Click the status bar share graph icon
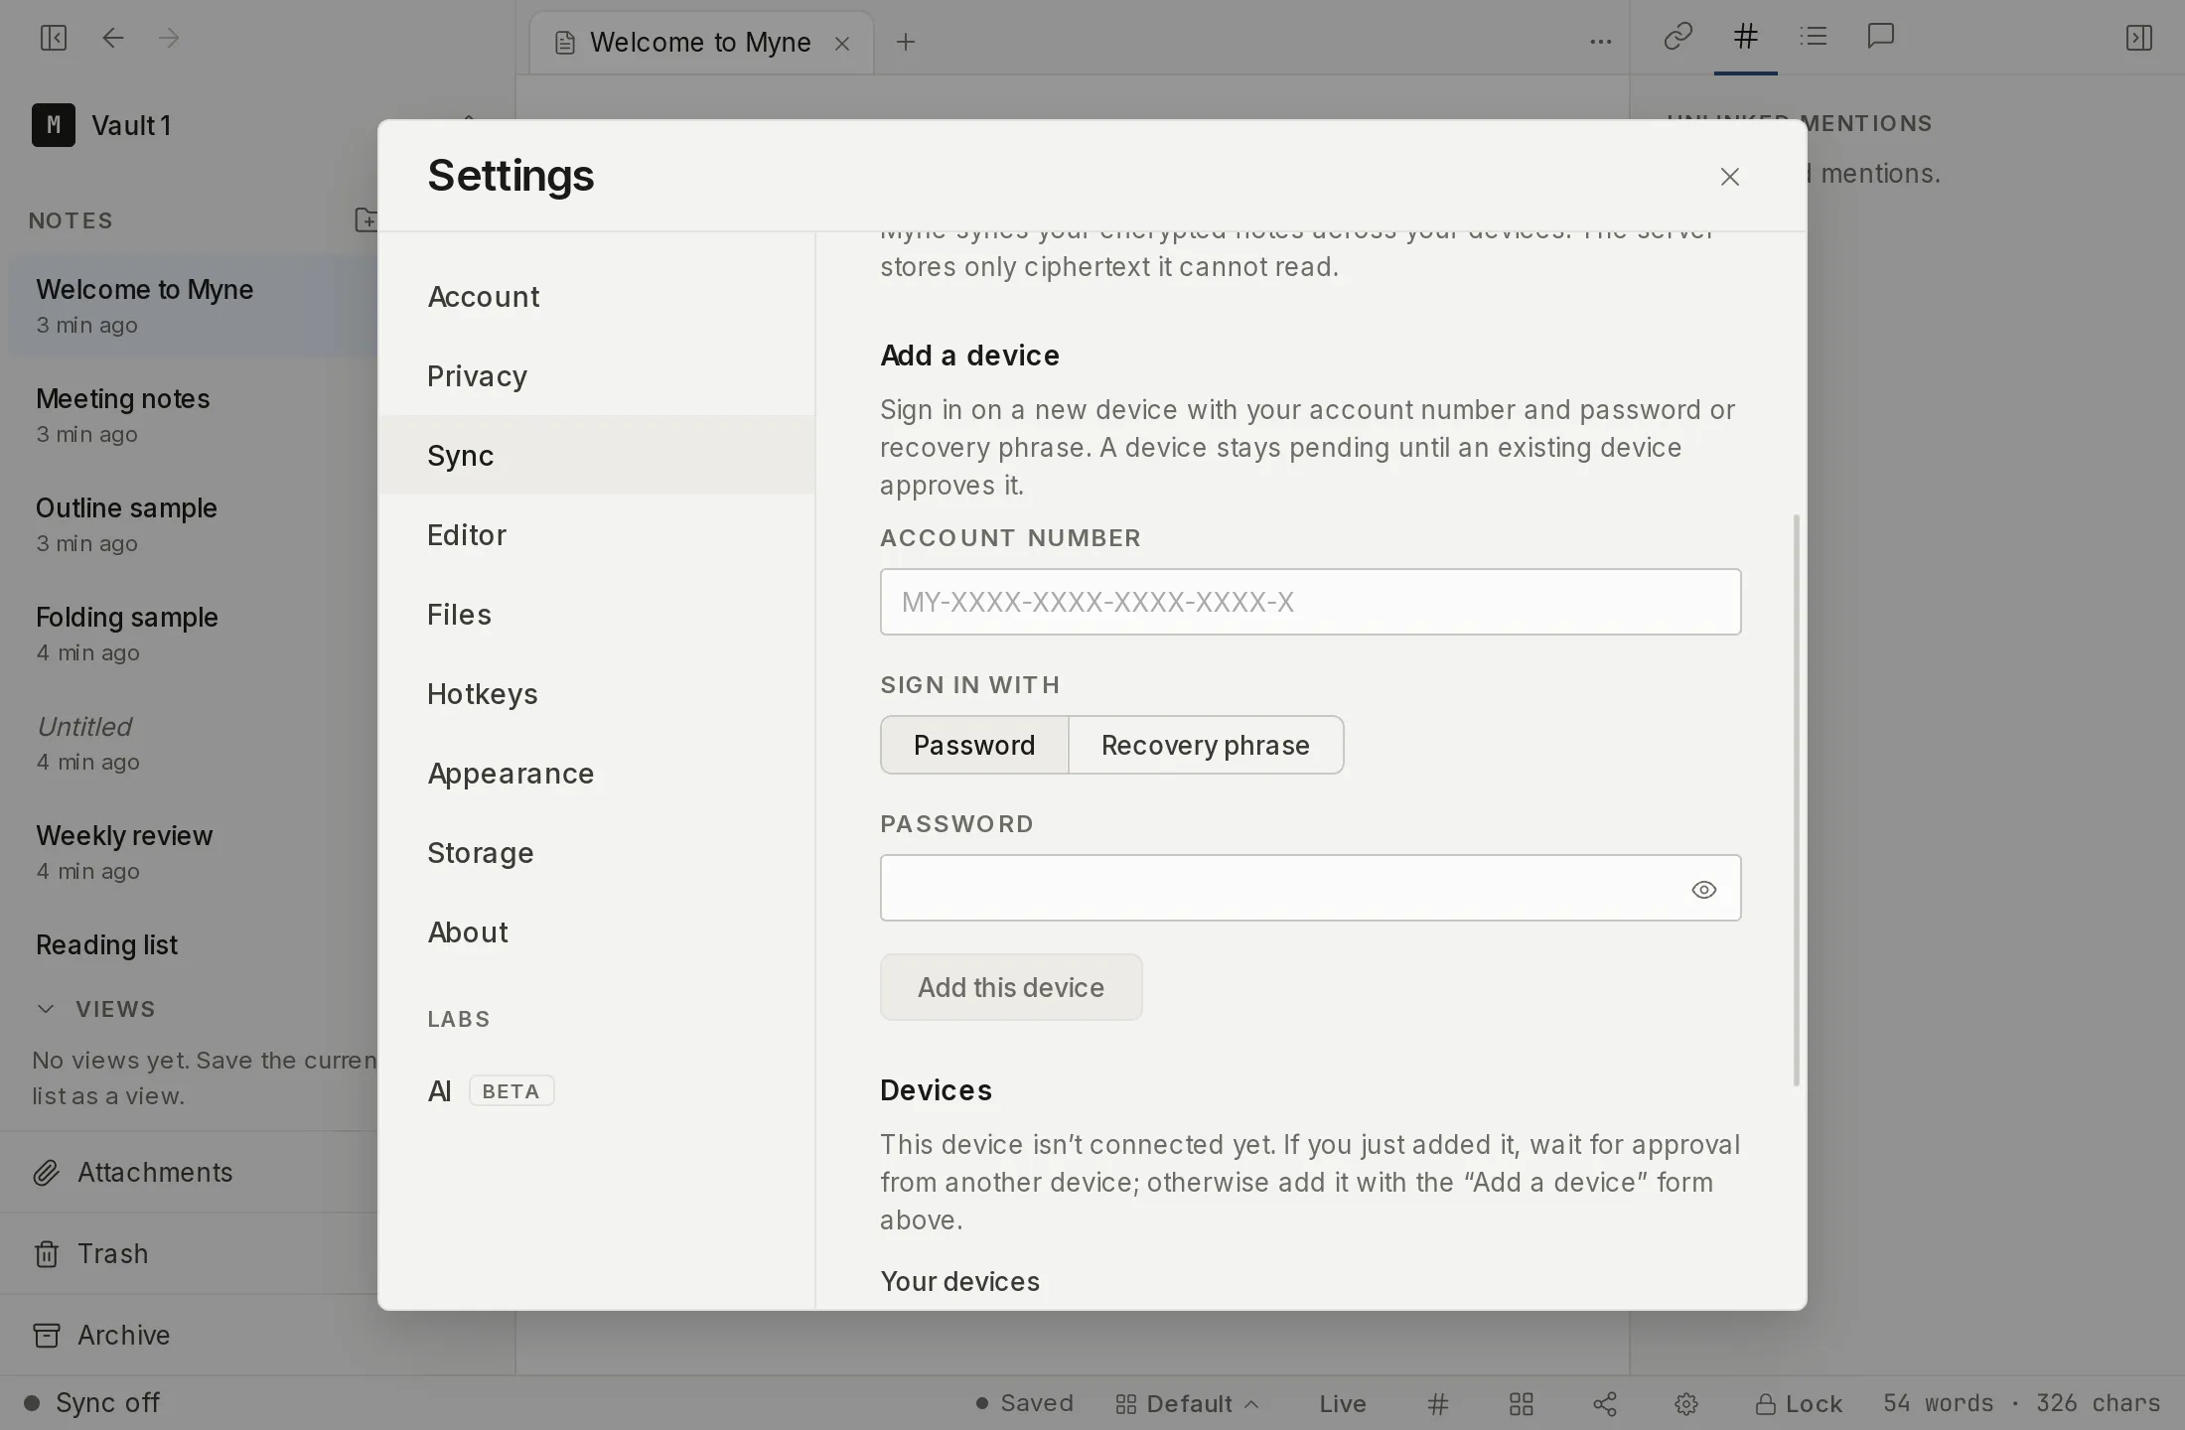2185x1430 pixels. (1605, 1403)
